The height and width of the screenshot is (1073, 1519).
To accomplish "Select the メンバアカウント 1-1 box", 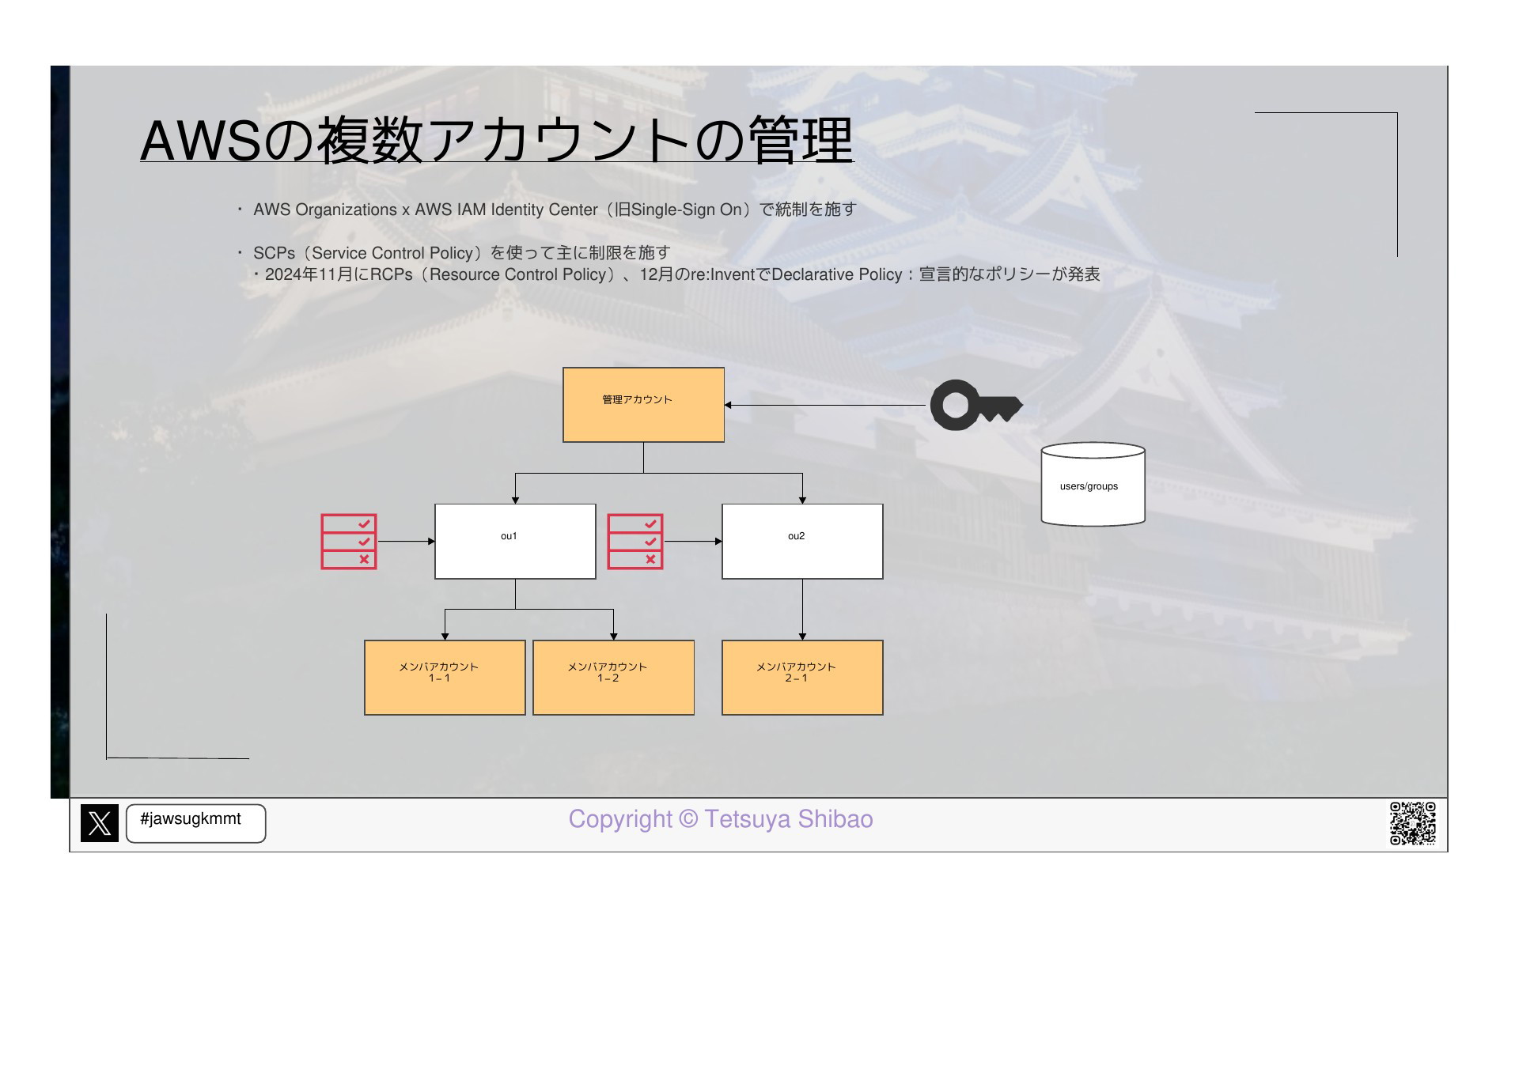I will point(445,678).
